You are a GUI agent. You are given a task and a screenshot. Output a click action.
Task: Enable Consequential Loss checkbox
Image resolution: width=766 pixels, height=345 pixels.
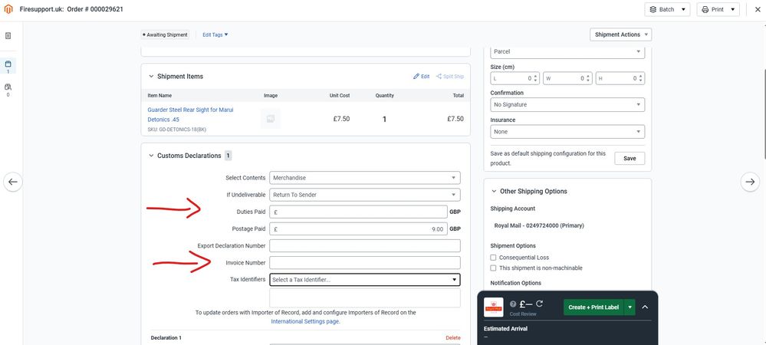pos(493,258)
